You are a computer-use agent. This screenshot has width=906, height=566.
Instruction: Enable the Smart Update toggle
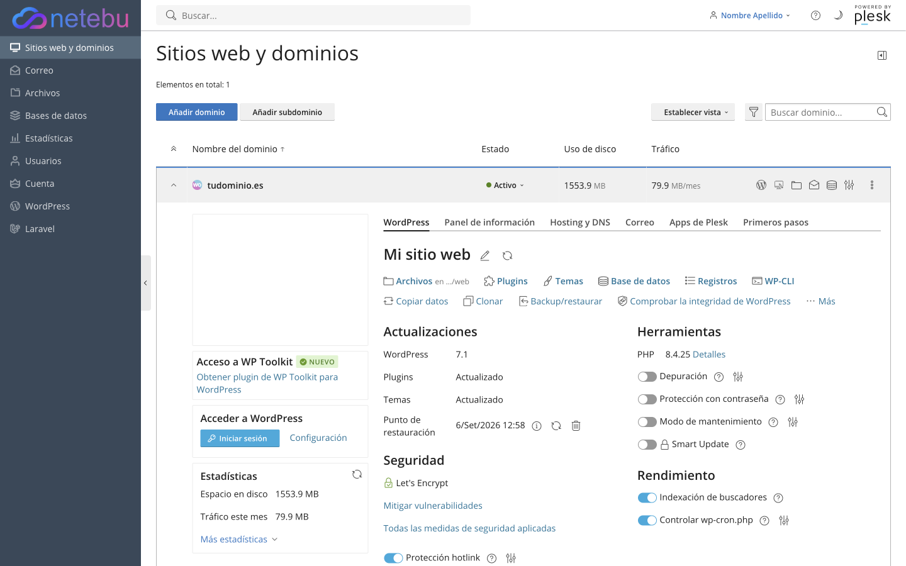pyautogui.click(x=647, y=445)
